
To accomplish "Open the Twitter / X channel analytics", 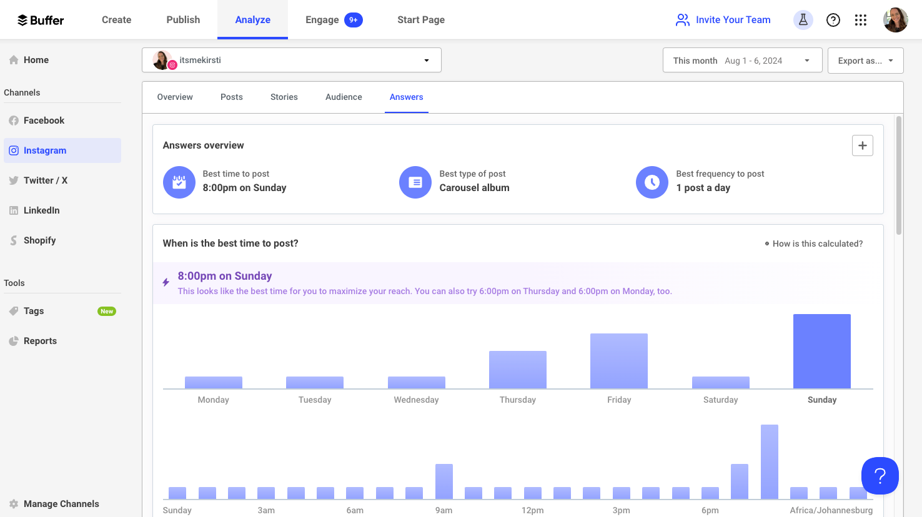I will [x=44, y=180].
